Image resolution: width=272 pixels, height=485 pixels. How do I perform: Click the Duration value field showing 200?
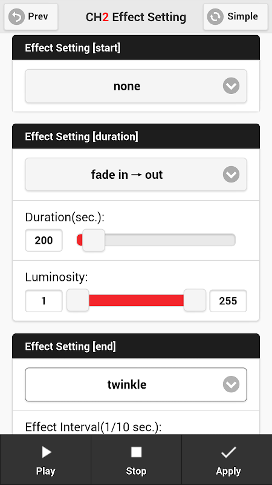click(44, 240)
